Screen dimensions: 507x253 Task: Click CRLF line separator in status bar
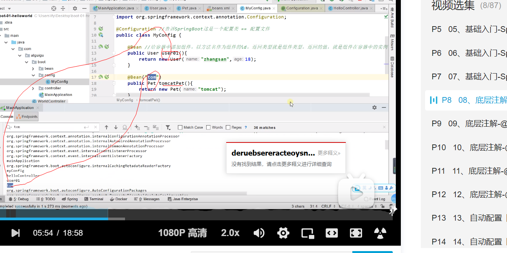(328, 206)
